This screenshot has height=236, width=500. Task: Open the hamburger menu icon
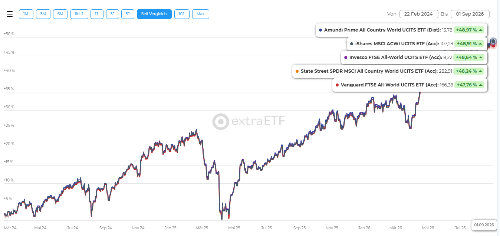pyautogui.click(x=10, y=14)
